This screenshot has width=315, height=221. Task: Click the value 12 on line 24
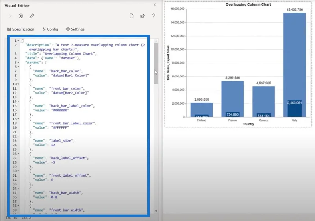53,145
